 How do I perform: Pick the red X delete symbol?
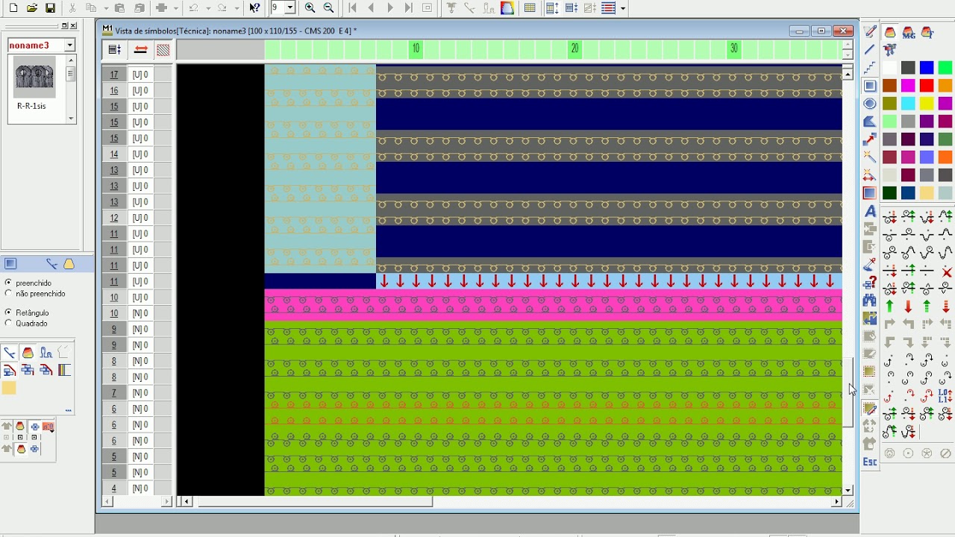pos(946,271)
